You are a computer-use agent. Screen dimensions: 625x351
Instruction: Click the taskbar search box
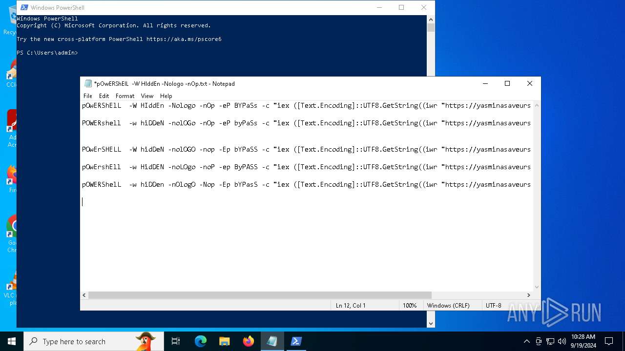coord(94,341)
